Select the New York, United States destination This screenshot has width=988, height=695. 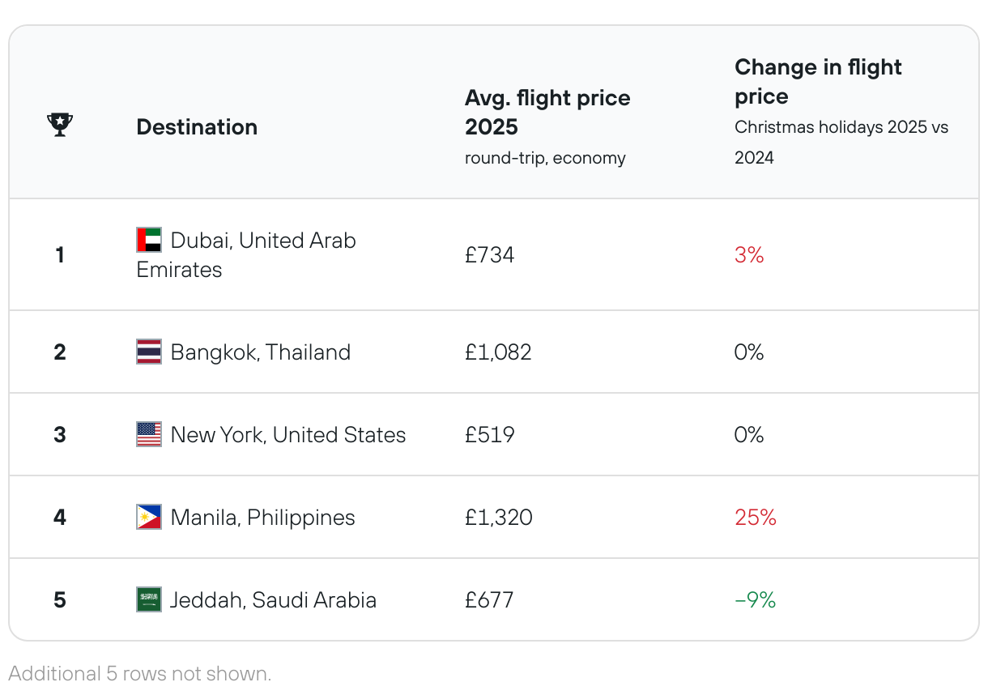pyautogui.click(x=288, y=435)
